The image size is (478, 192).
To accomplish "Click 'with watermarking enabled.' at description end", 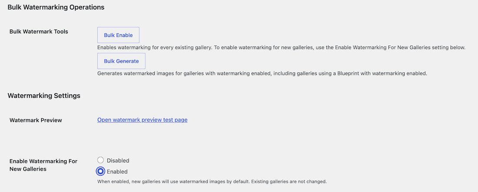I will 395,73.
